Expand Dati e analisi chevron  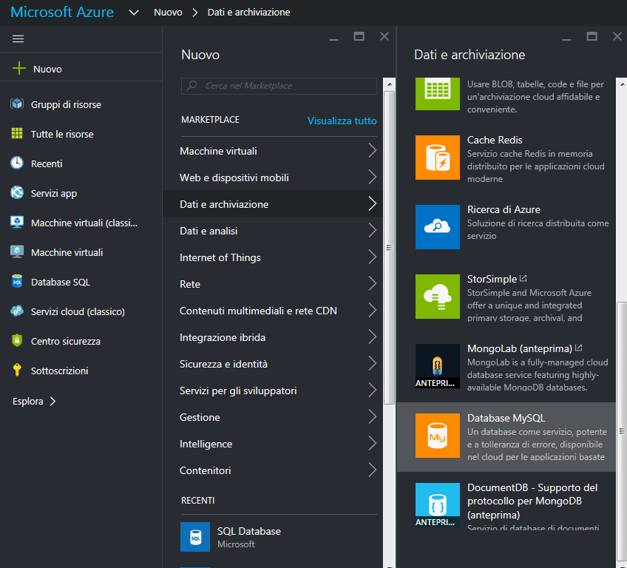[373, 231]
